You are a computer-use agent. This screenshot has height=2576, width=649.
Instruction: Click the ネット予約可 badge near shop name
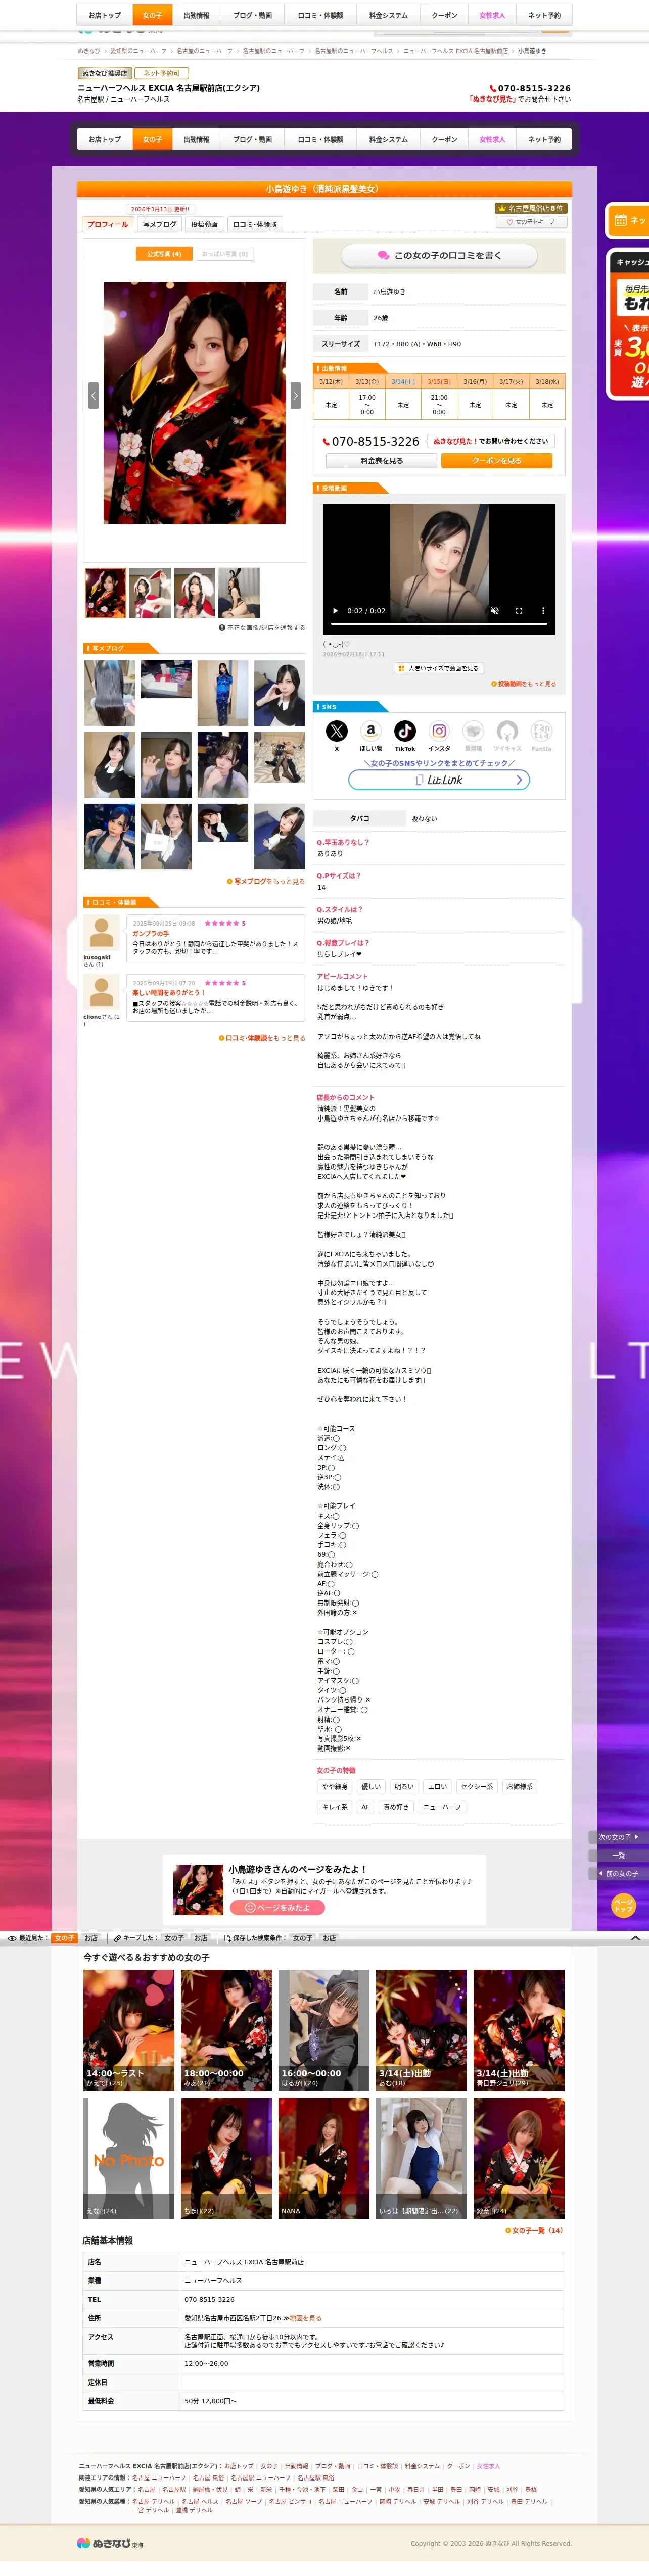[x=162, y=73]
